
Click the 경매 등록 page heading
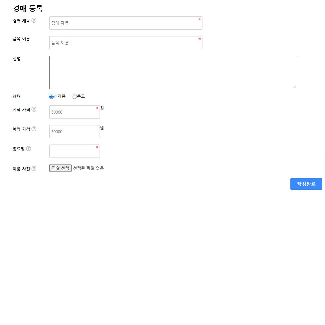point(28,9)
